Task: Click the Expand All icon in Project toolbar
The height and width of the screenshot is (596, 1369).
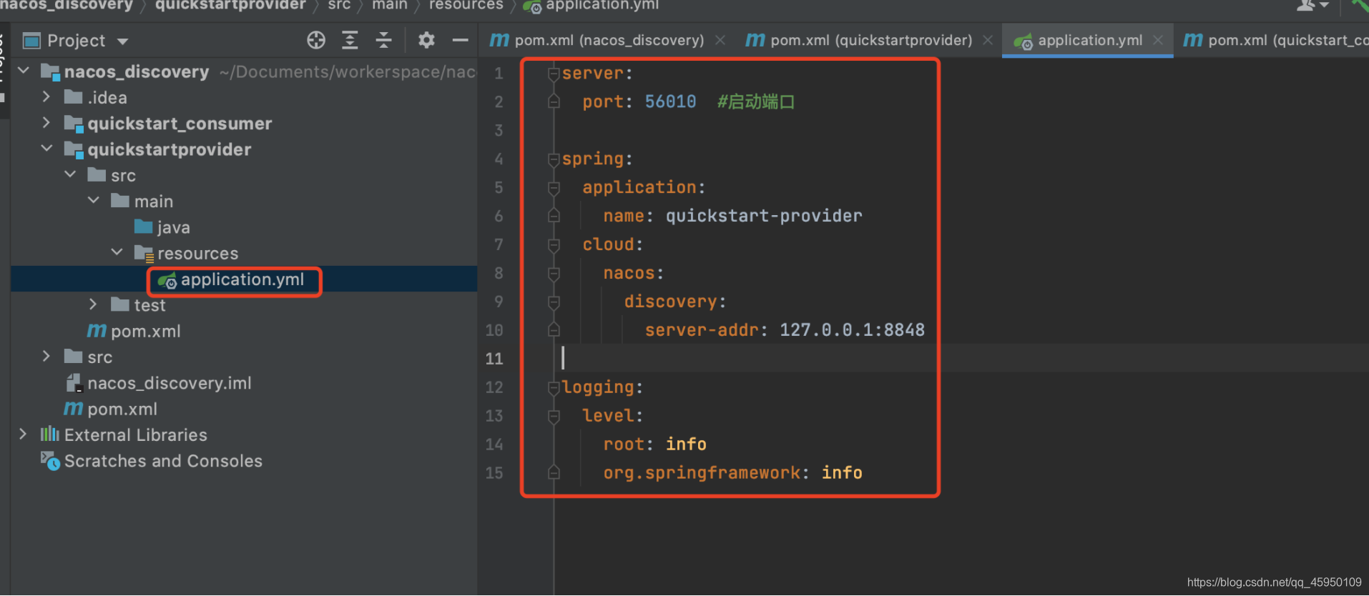Action: click(350, 40)
